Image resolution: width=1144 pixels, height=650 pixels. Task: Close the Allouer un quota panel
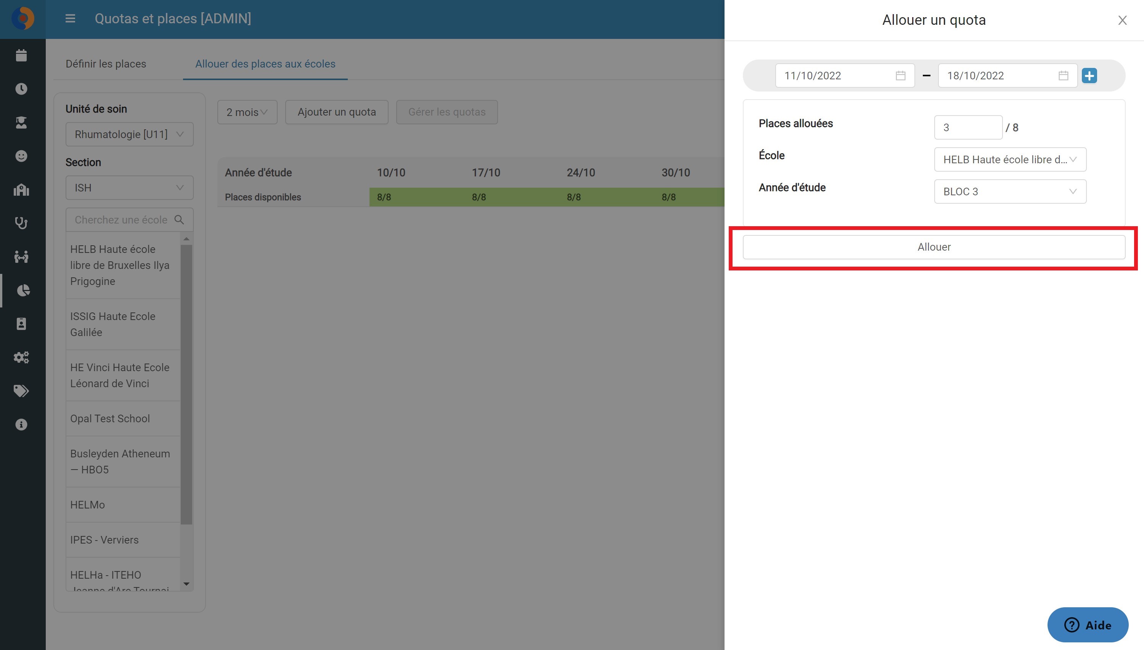1123,20
